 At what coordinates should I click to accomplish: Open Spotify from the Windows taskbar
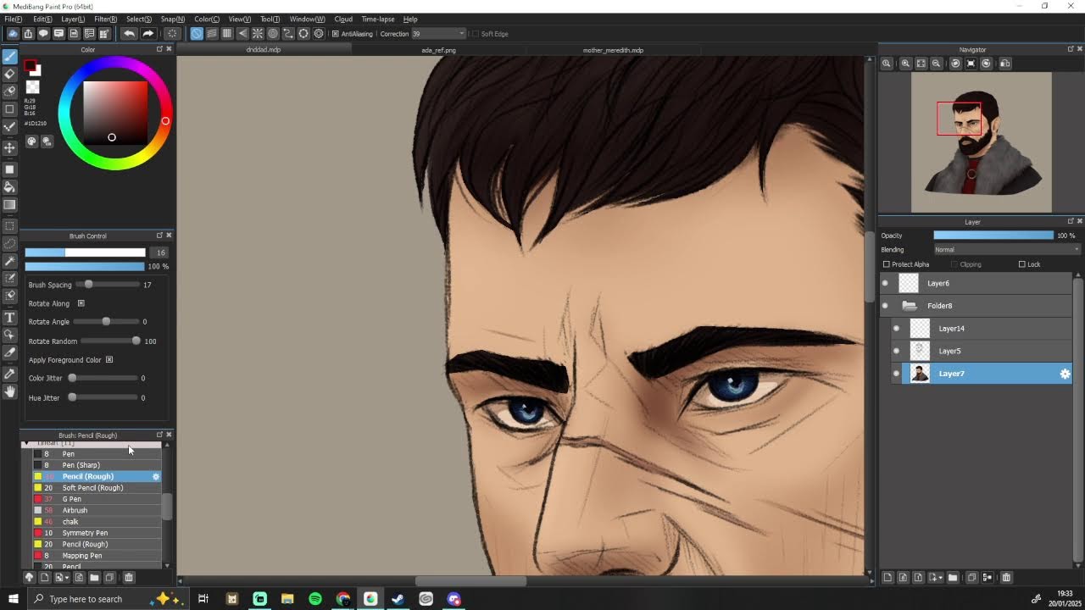pos(315,599)
